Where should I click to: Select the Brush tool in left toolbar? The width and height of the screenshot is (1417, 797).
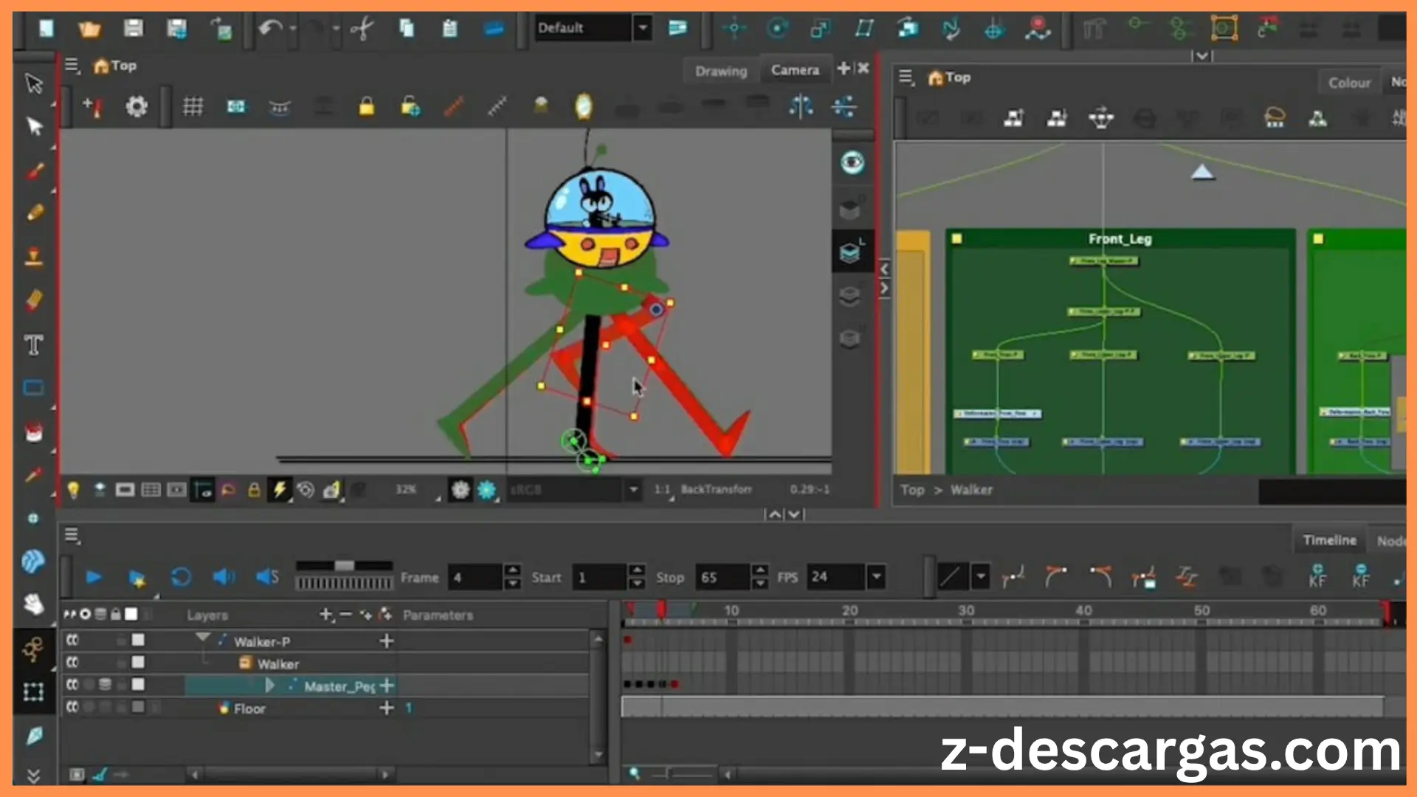[35, 170]
